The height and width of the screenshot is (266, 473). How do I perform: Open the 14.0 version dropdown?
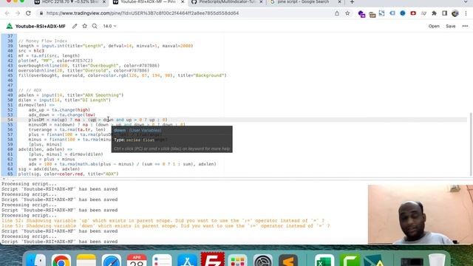(109, 27)
